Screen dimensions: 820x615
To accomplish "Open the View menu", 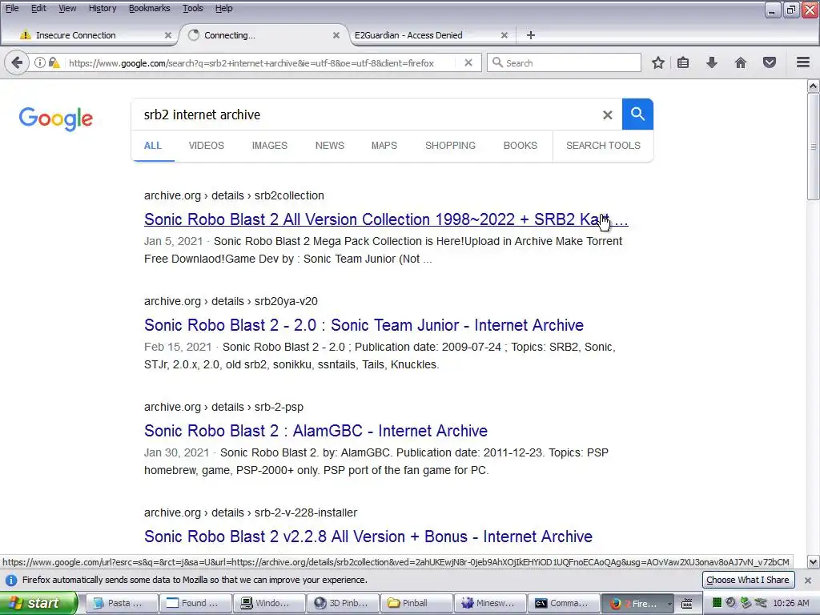I will 67,8.
